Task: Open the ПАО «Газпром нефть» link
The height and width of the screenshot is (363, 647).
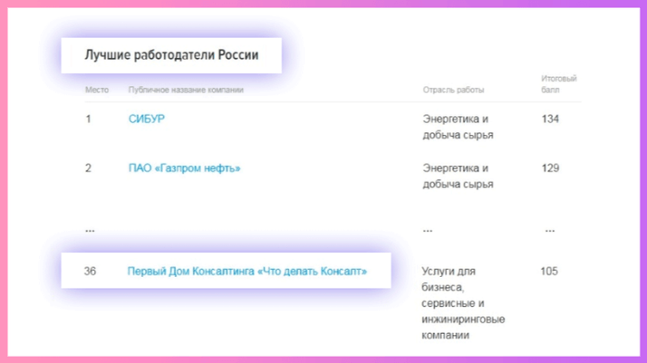Action: click(185, 168)
